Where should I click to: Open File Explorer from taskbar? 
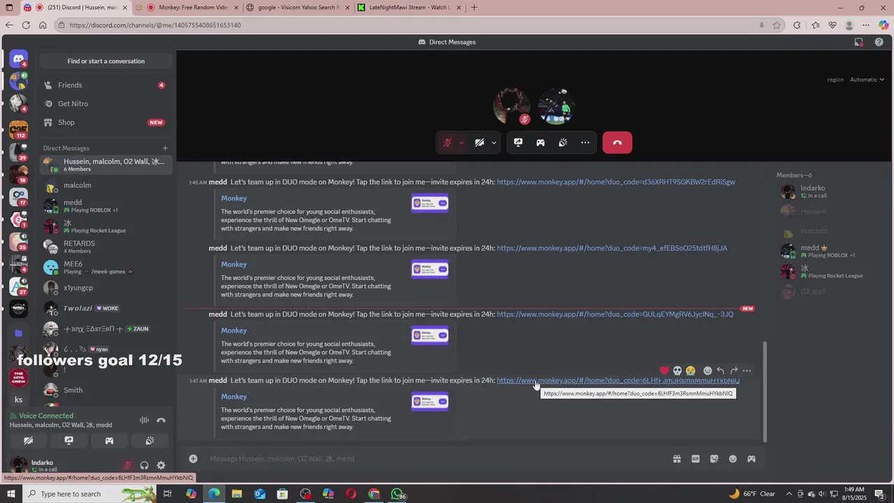click(237, 494)
